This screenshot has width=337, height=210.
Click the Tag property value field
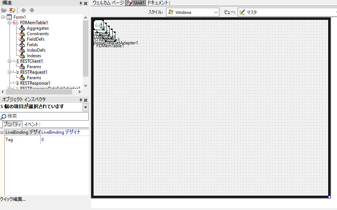coord(65,140)
